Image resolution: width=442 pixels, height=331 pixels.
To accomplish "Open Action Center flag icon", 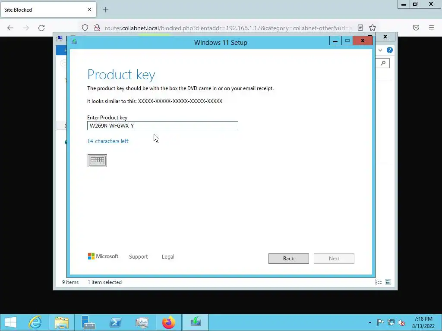I will point(380,322).
